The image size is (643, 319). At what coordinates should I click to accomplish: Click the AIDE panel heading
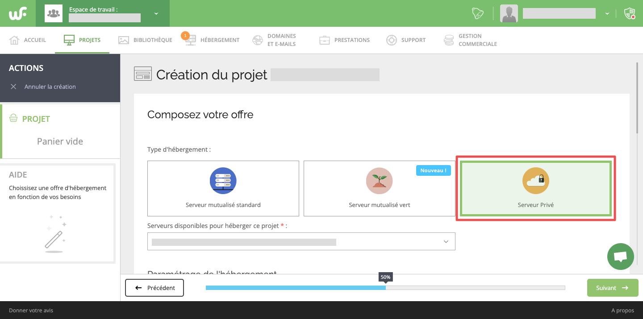coord(18,175)
